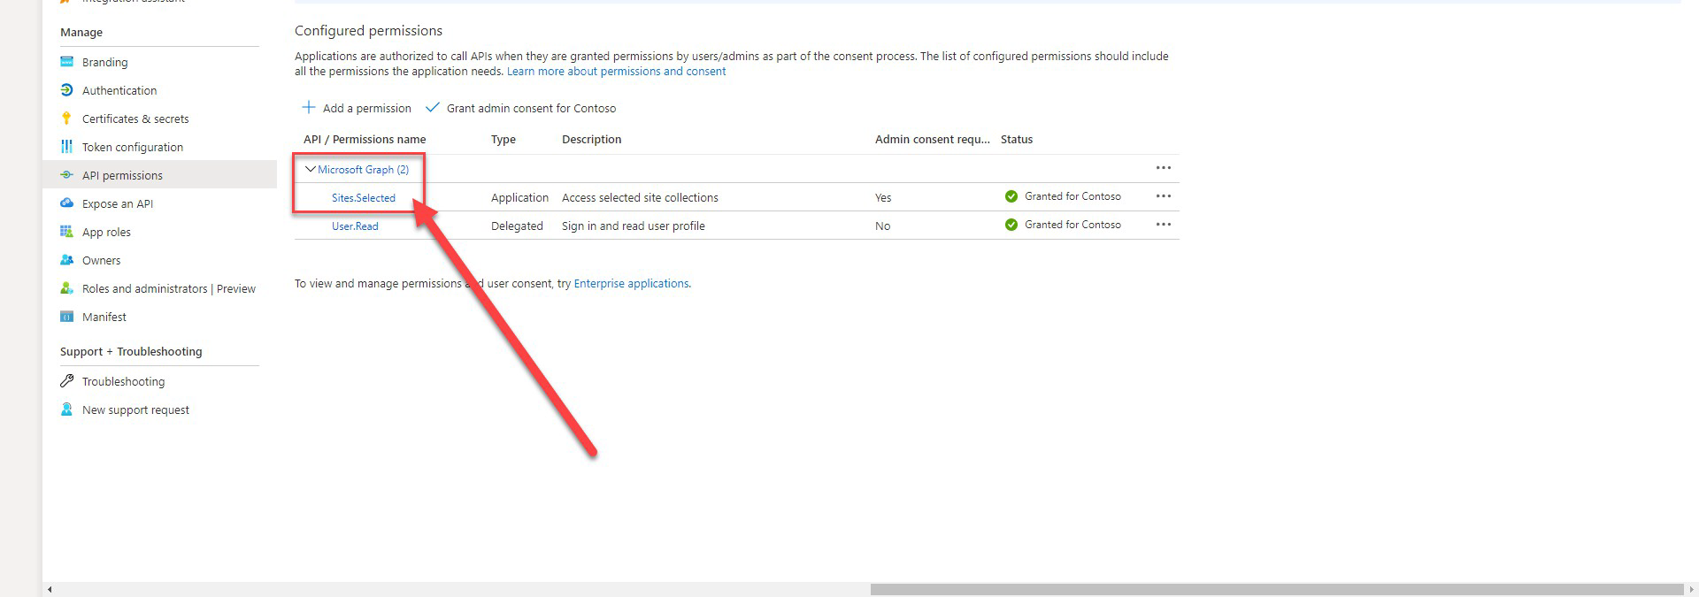
Task: Click the Description column header
Action: pos(591,140)
